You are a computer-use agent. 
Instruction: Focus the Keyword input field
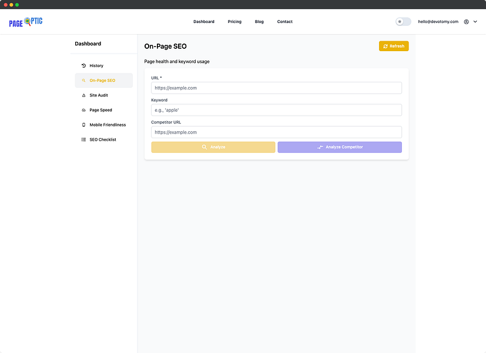coord(276,110)
